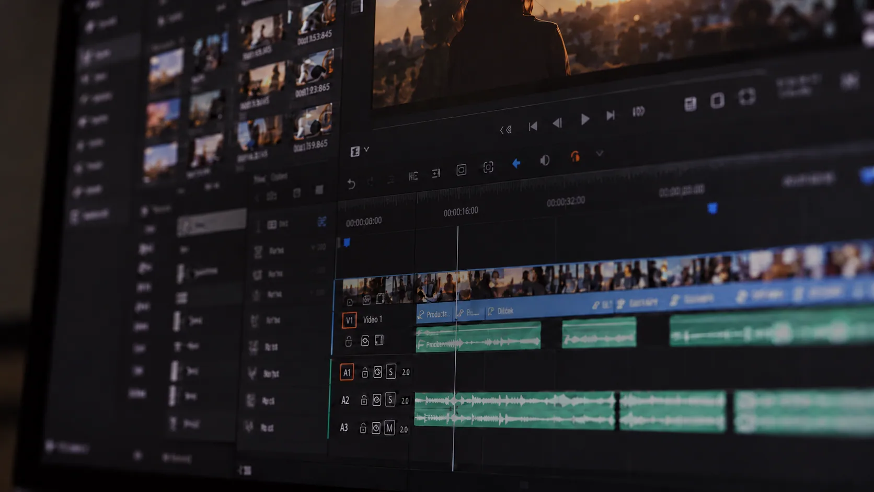
Task: Toggle the M mute button on track A3
Action: click(x=389, y=428)
